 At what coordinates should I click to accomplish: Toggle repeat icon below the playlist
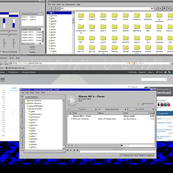(x=72, y=145)
